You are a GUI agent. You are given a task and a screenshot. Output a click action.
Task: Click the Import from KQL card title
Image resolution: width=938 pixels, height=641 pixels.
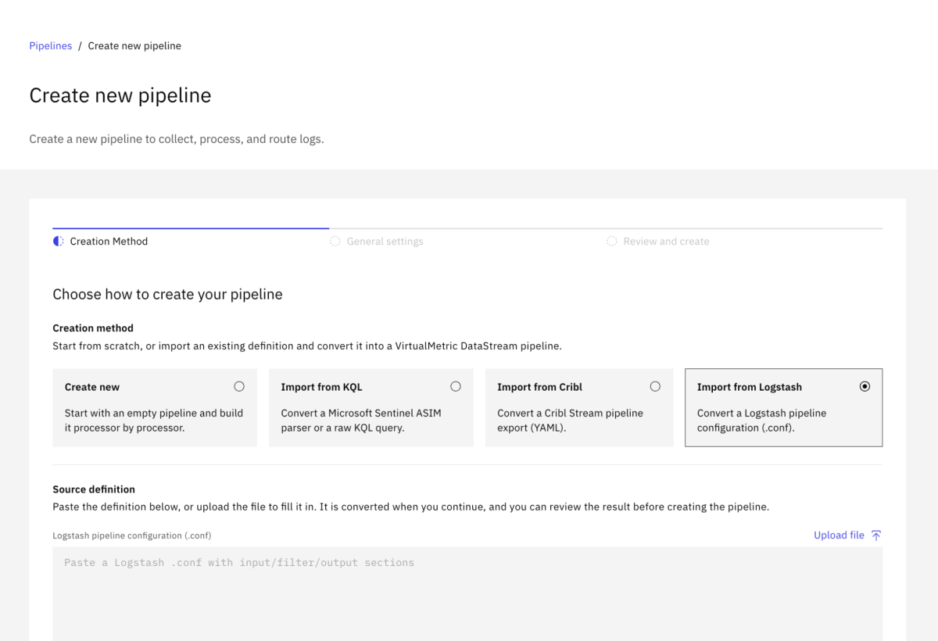(322, 387)
